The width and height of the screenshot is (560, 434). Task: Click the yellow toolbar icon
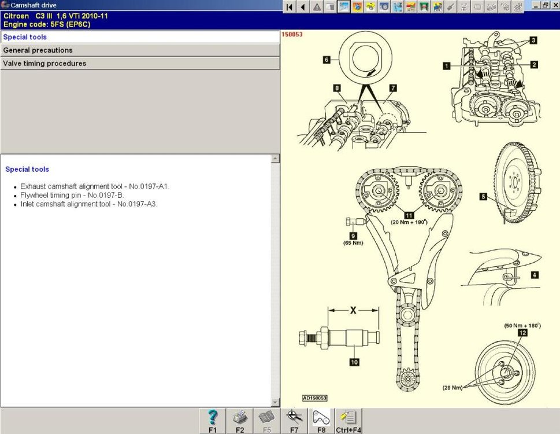[x=370, y=6]
